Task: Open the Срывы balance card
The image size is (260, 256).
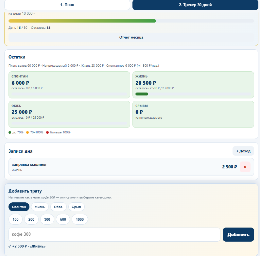Action: click(x=193, y=114)
